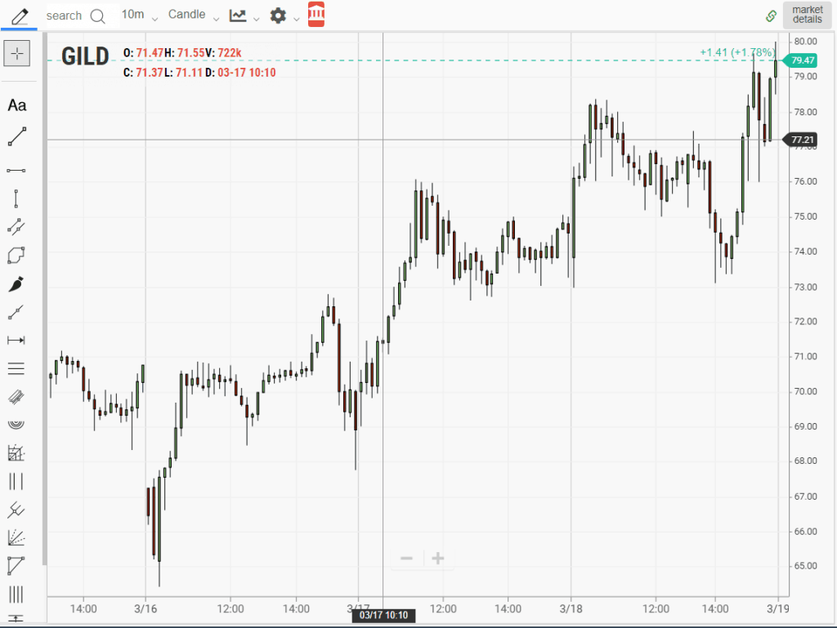This screenshot has height=628, width=837.
Task: Zoom out with the minus button
Action: pos(406,559)
